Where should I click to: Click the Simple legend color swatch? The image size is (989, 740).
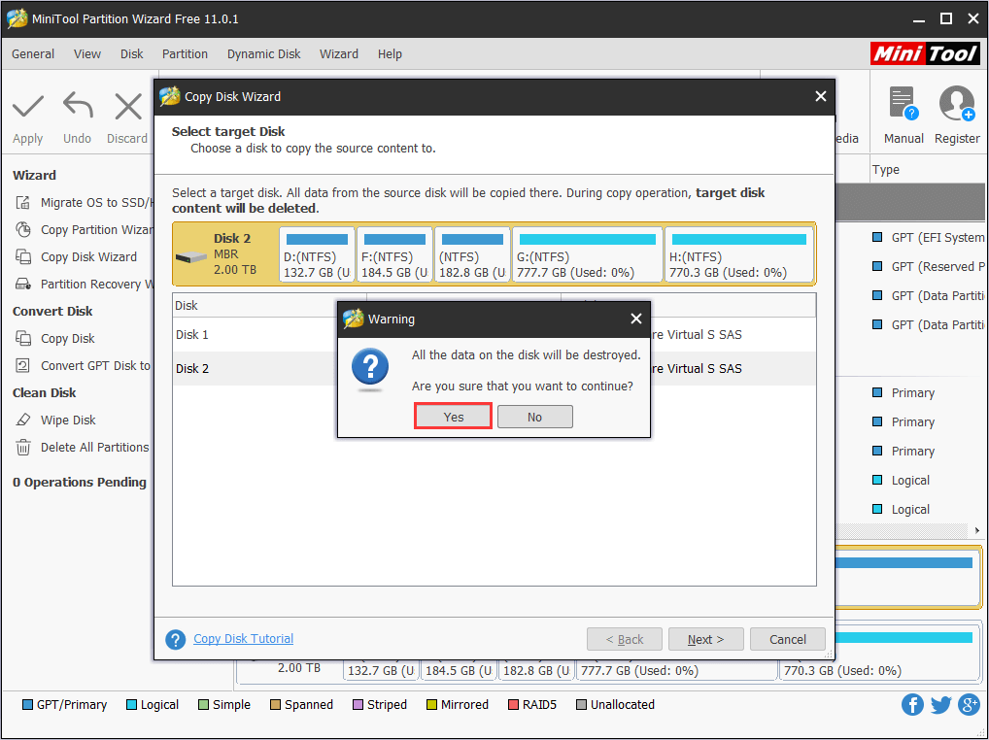coord(203,705)
